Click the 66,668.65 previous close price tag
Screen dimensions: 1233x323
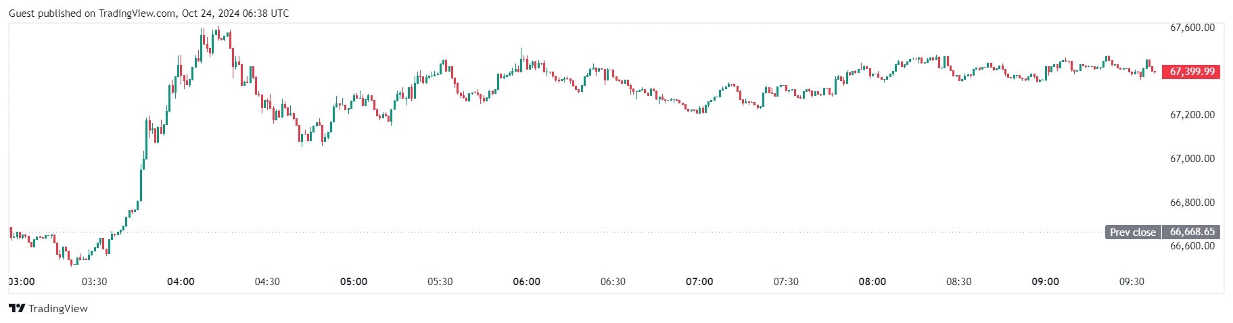pos(1192,232)
